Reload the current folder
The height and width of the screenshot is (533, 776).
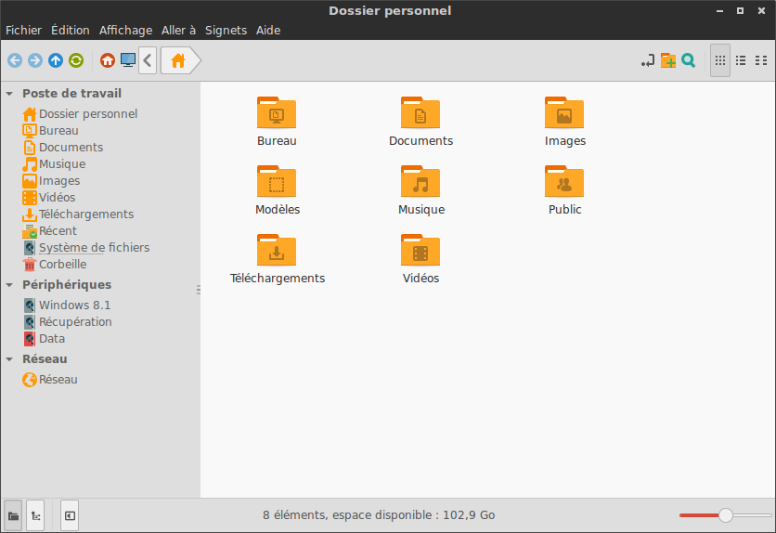point(76,60)
